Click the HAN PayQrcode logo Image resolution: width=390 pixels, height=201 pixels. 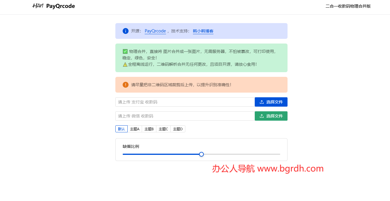[x=53, y=6]
